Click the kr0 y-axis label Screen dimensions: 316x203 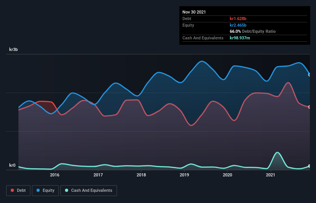(x=12, y=165)
